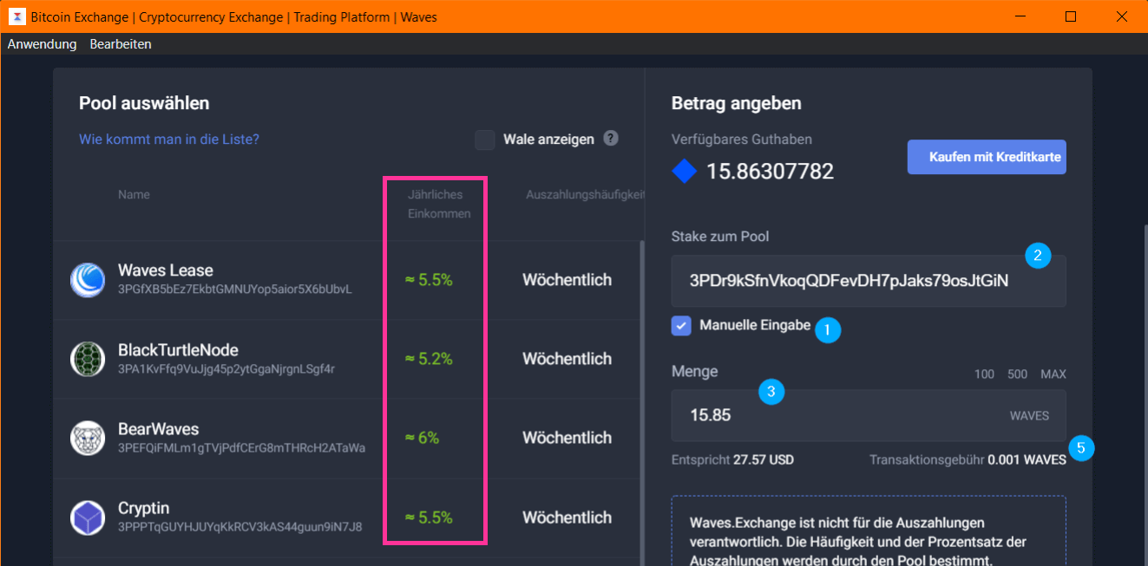Set amount to 100 preset

tap(984, 374)
